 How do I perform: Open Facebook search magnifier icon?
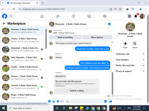(11, 16)
